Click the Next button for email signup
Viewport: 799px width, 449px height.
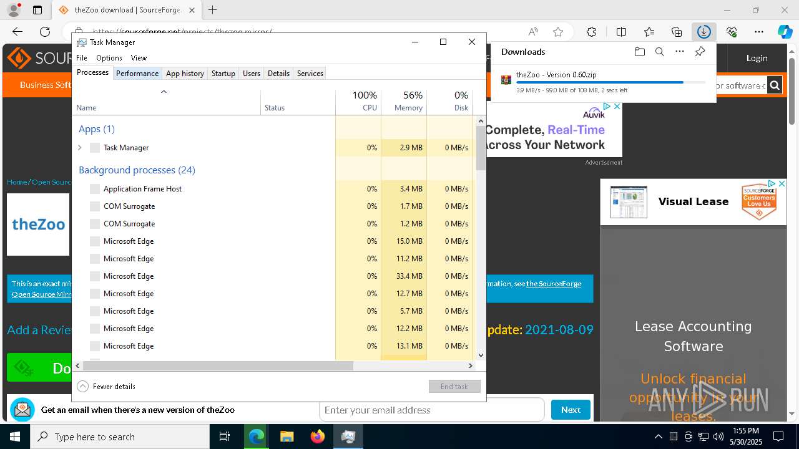tap(571, 410)
